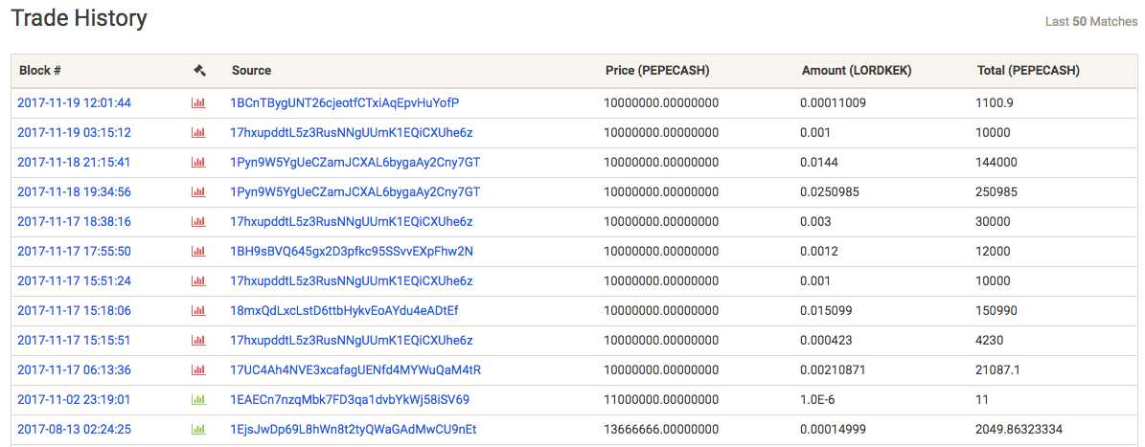The image size is (1145, 447).
Task: Click chart icon in 2017-11-17 17:55:50 row
Action: point(198,252)
